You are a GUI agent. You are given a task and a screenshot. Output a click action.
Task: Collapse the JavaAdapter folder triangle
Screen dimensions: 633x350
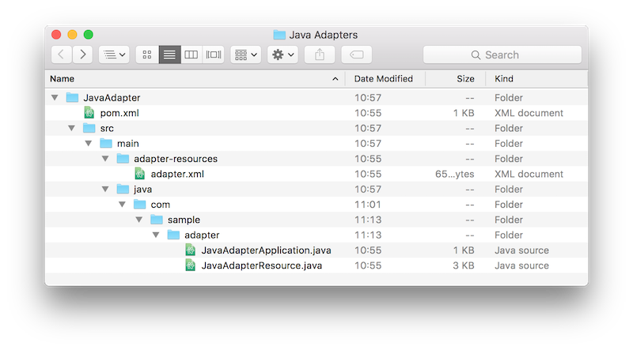(x=55, y=98)
